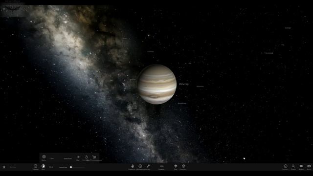Screen dimensions: 313x176
Task: Open the info Statistics icon
Action: pyautogui.click(x=286, y=166)
